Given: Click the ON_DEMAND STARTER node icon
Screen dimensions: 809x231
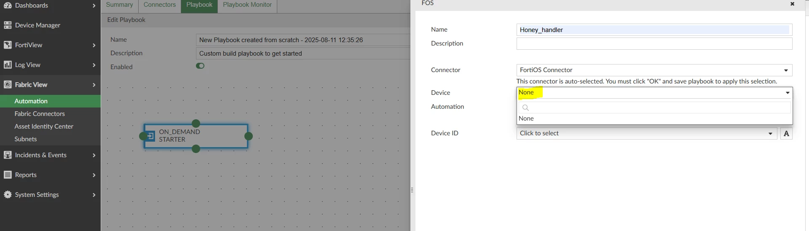Looking at the screenshot, I should [150, 136].
